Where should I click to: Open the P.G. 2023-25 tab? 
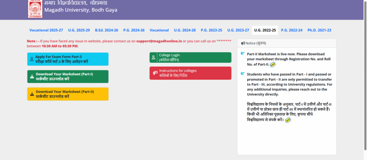pos(211,30)
